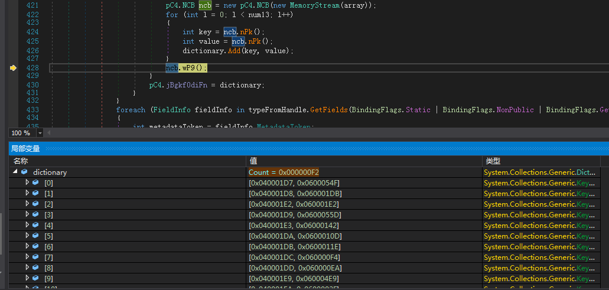Click typeFromHandle on line 433

pyautogui.click(x=277, y=110)
